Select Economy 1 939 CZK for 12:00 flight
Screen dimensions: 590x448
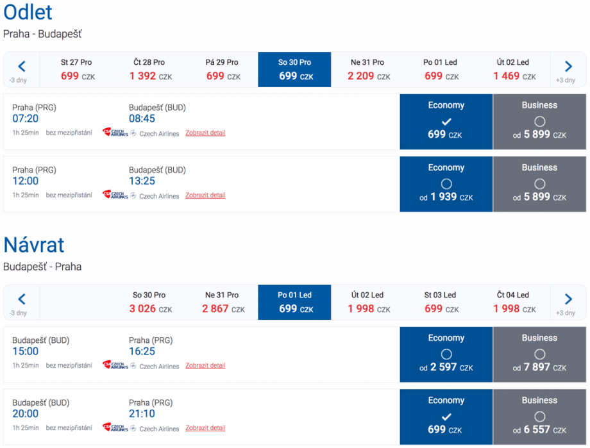pyautogui.click(x=446, y=184)
